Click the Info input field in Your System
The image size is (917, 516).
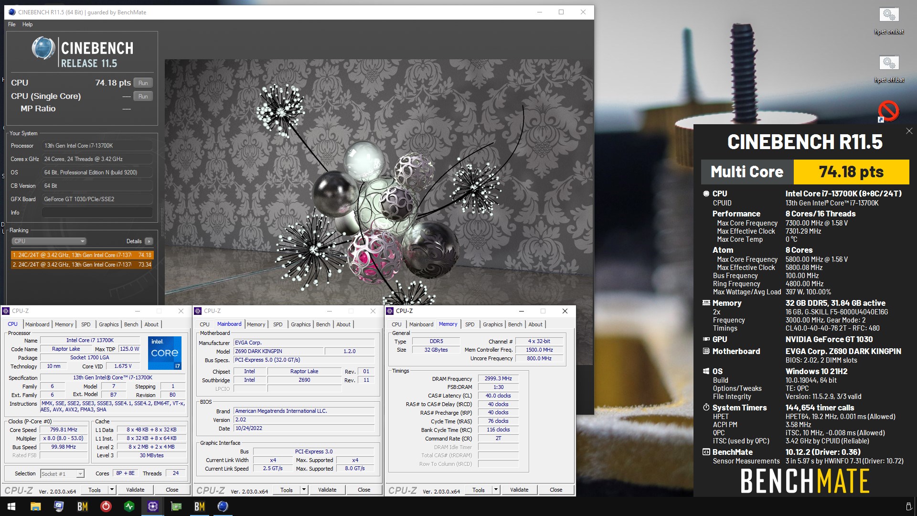97,213
